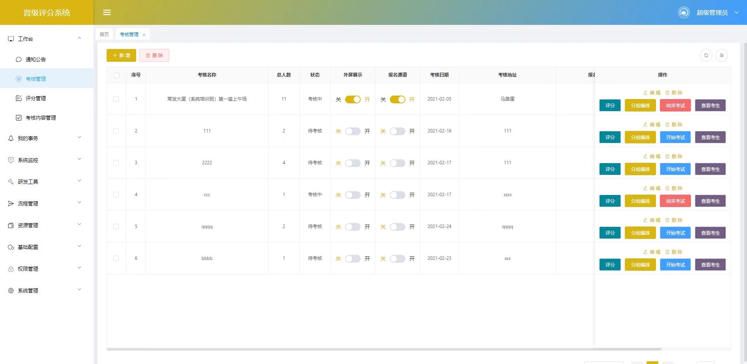This screenshot has width=747, height=364.
Task: Click the refresh icon above the table
Action: [706, 56]
